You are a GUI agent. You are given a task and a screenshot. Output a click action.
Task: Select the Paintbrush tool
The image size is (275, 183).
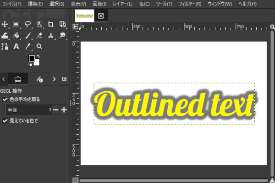(28, 35)
